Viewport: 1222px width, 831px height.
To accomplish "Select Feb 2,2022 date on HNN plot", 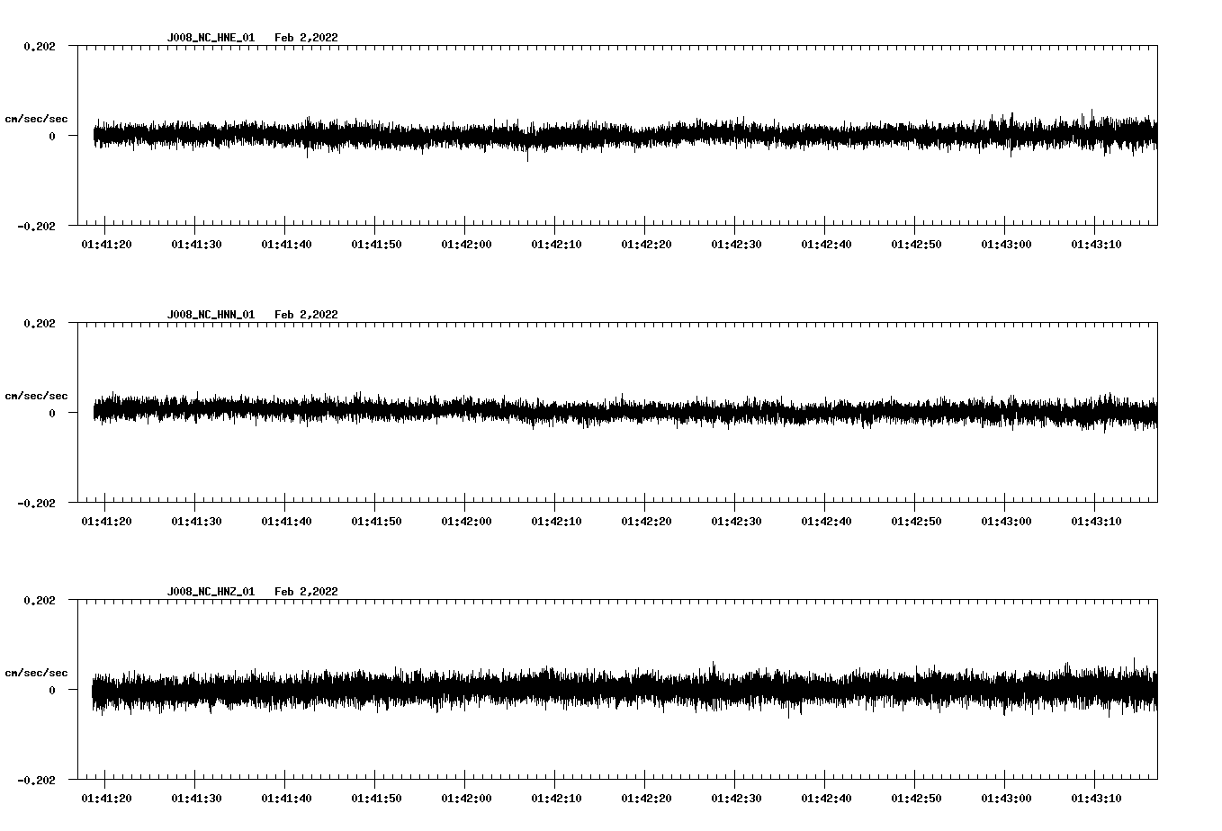I will (x=306, y=315).
